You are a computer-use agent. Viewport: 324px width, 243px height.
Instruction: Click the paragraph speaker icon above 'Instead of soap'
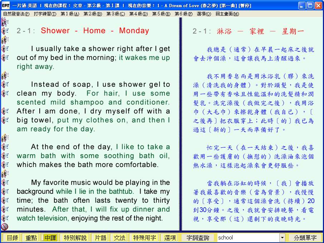click(5, 75)
